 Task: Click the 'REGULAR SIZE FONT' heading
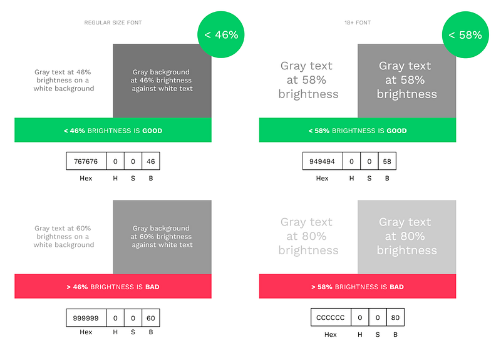[113, 22]
